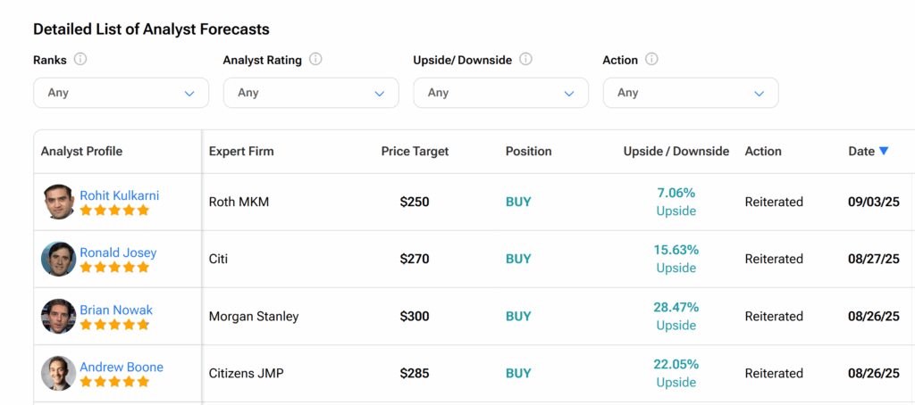Expand the Action filter dropdown
This screenshot has width=915, height=405.
[691, 93]
